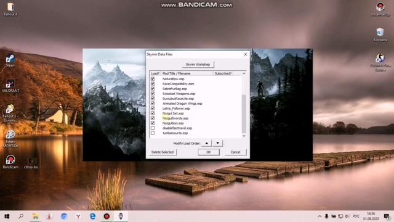Launch the VALORANT desktop shortcut
This screenshot has height=222, width=394.
click(x=10, y=86)
